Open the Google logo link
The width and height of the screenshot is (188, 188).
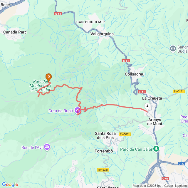tap(10, 184)
